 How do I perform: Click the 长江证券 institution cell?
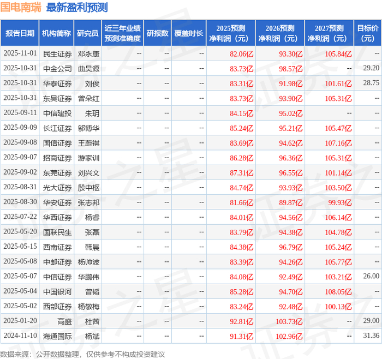tap(57, 128)
